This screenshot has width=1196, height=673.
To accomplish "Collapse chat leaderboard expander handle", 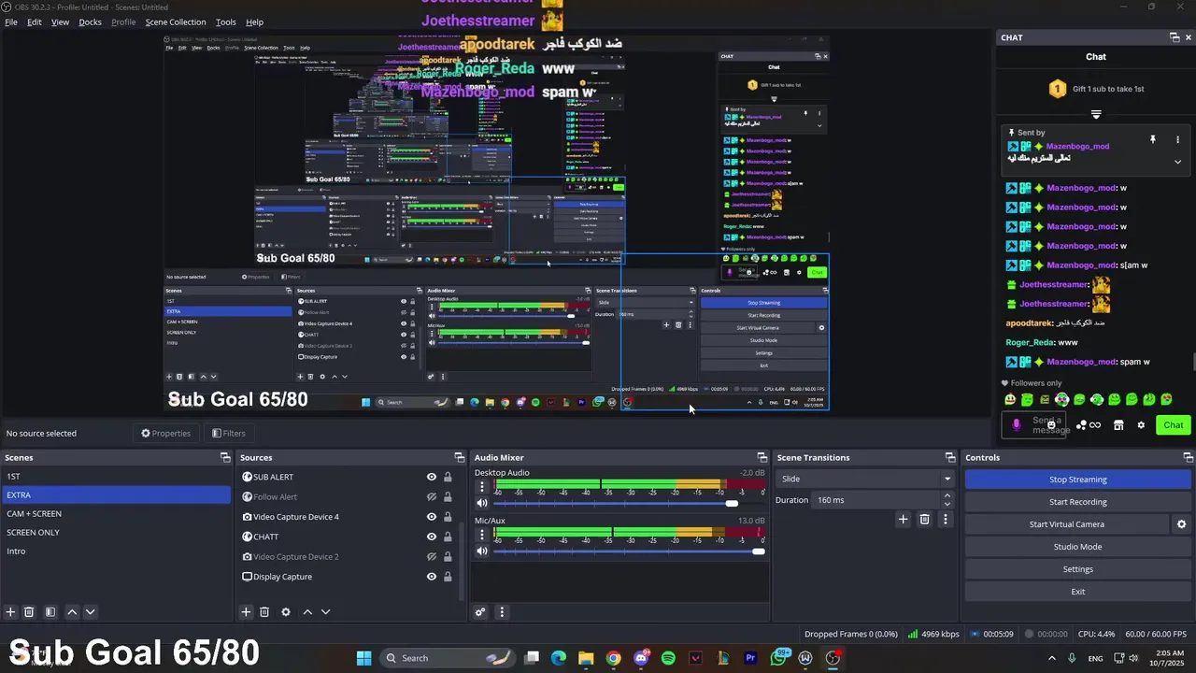I will click(1096, 114).
